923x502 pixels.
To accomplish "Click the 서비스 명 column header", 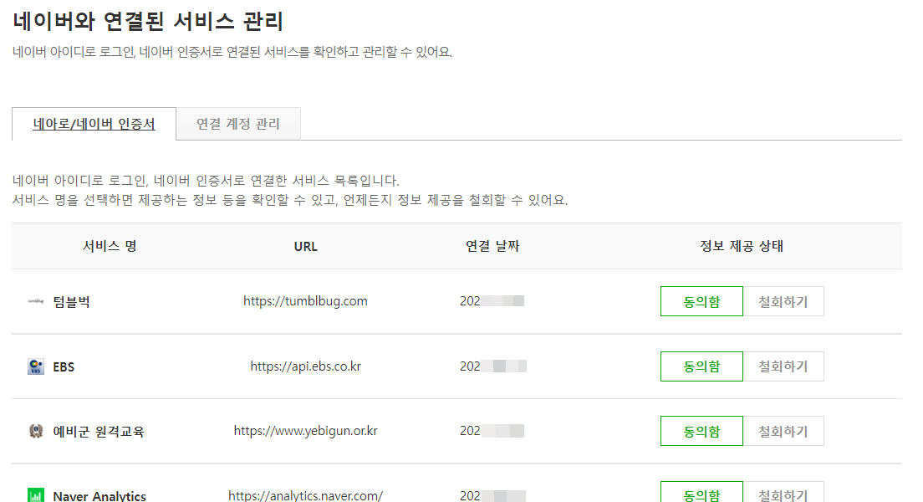I will point(110,246).
